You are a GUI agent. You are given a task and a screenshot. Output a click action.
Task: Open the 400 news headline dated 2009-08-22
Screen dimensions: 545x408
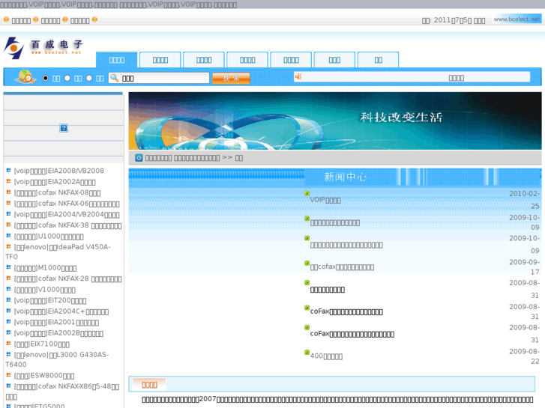click(326, 356)
